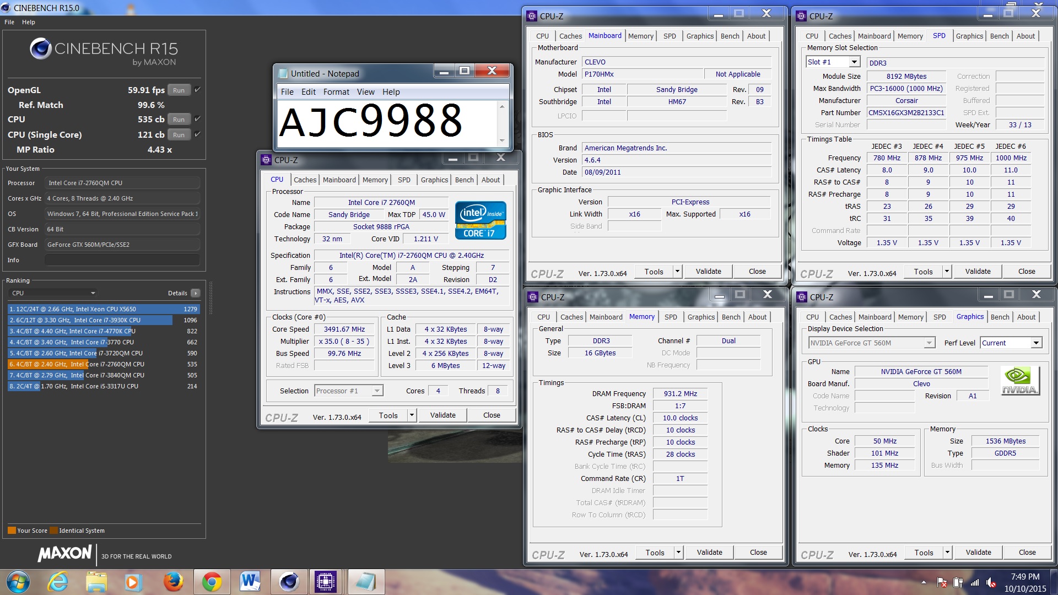Click the MAXON logo at bottom
Image resolution: width=1058 pixels, height=595 pixels.
64,554
